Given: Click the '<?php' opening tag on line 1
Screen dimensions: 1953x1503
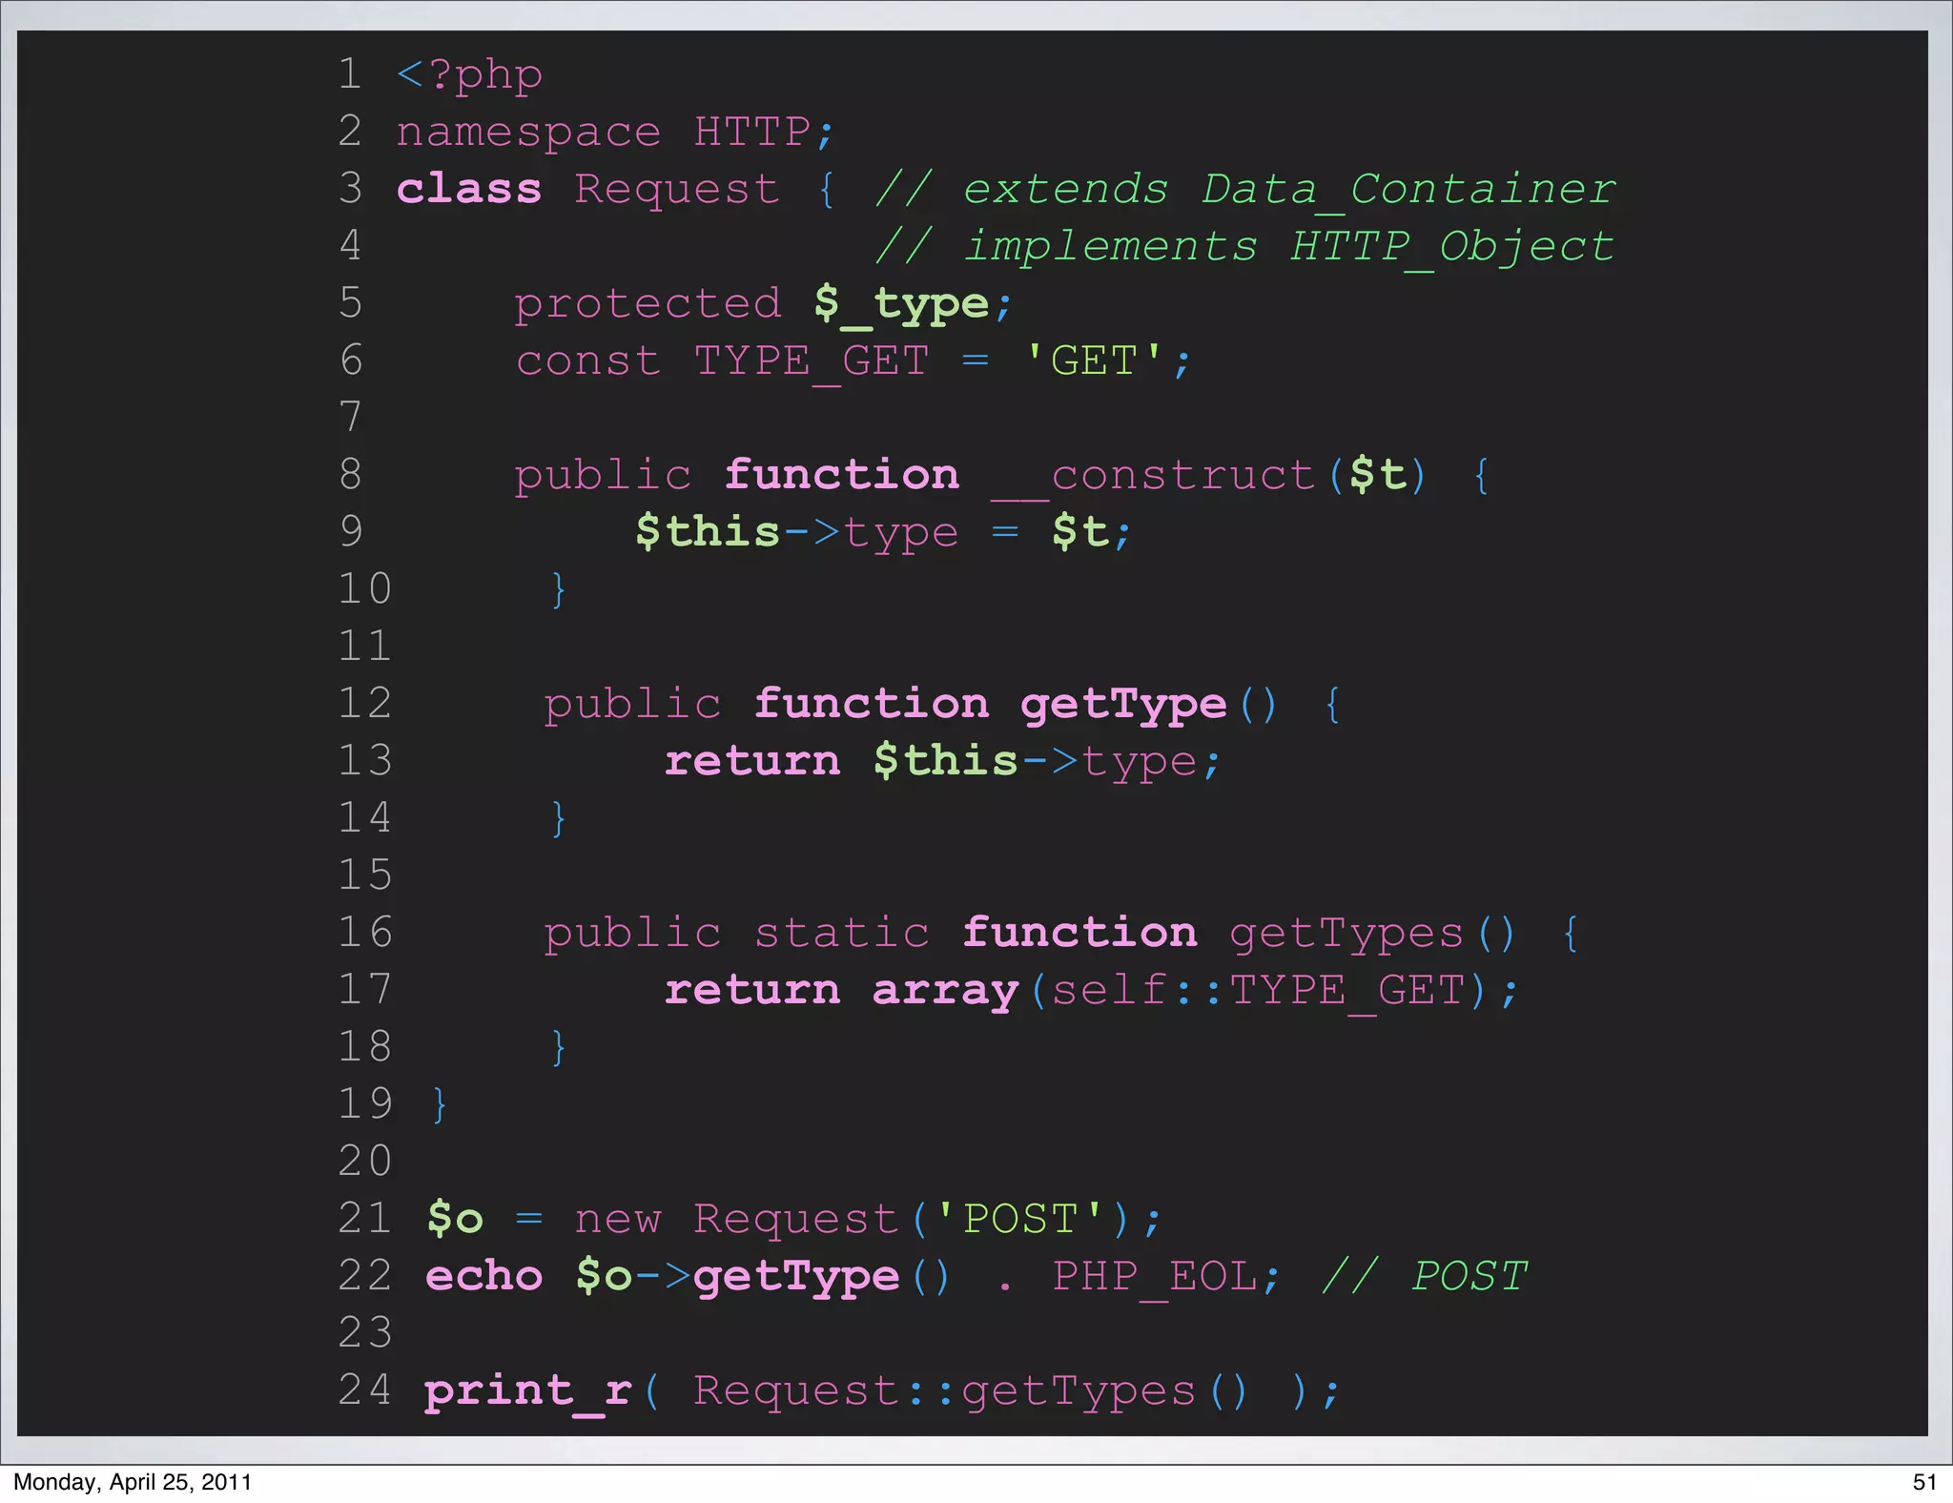Looking at the screenshot, I should 469,75.
